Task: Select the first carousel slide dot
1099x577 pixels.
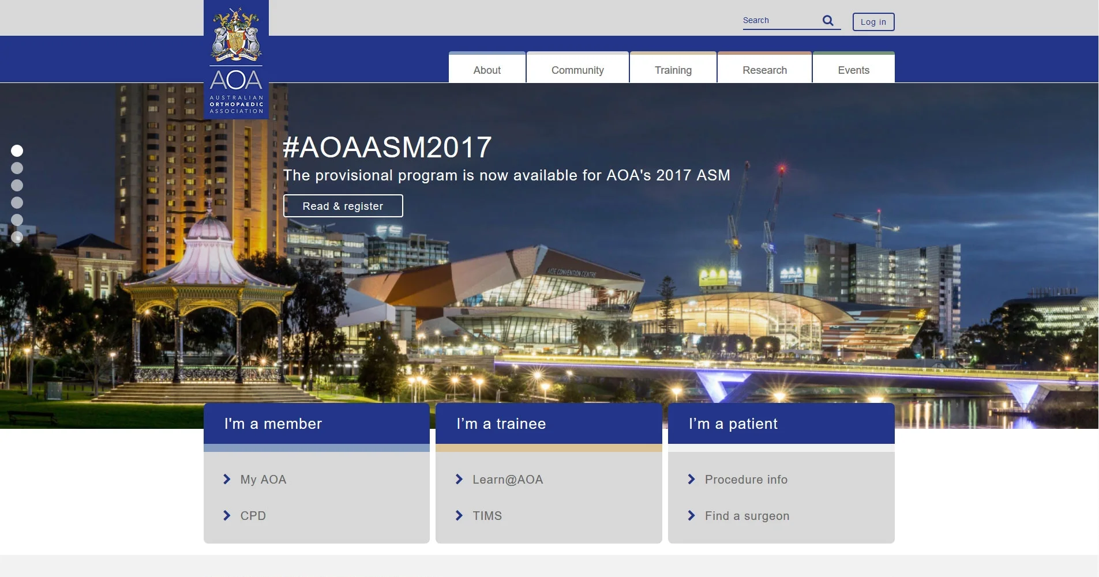Action: pos(17,151)
